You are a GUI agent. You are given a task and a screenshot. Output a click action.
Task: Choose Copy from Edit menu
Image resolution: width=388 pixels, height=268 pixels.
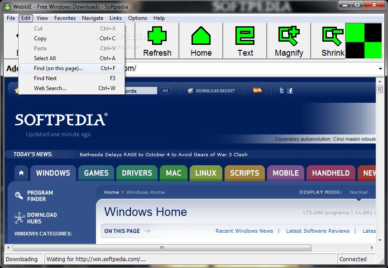tap(71, 38)
